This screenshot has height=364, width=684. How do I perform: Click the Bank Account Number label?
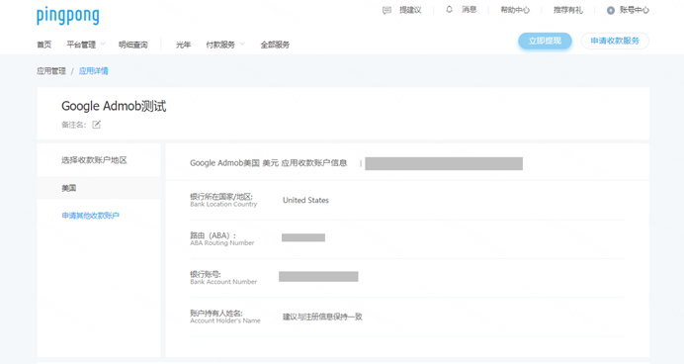coord(223,282)
